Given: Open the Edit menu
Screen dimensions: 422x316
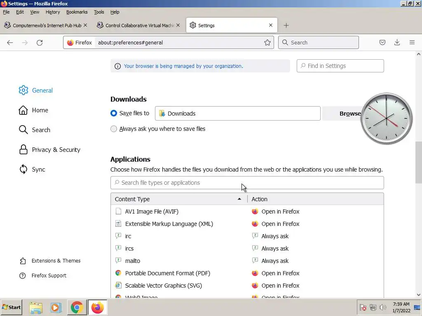Looking at the screenshot, I should 20,12.
